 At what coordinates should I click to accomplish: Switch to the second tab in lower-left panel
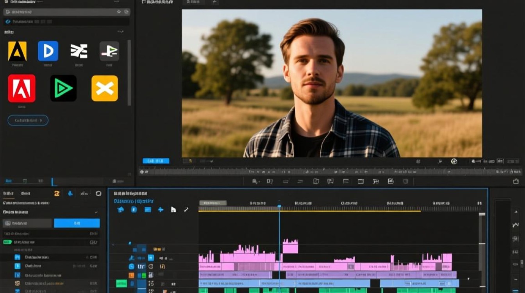pos(26,193)
